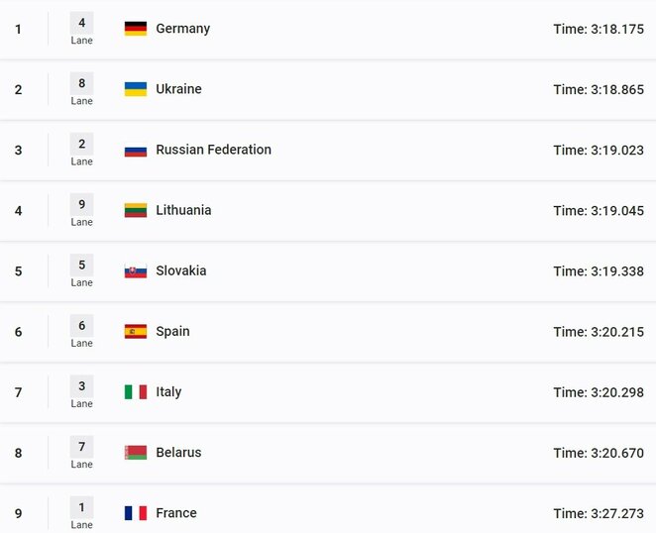Click France's time 3:27.273

pyautogui.click(x=599, y=513)
